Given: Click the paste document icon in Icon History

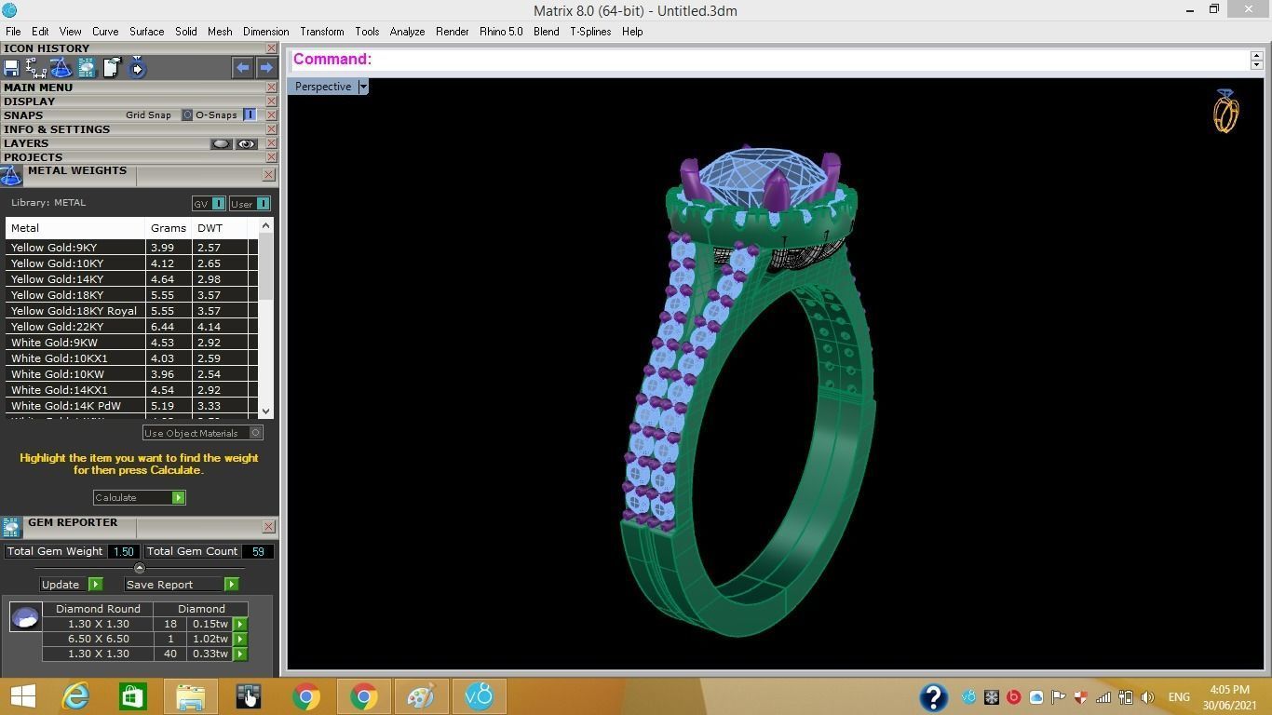Looking at the screenshot, I should (x=111, y=68).
